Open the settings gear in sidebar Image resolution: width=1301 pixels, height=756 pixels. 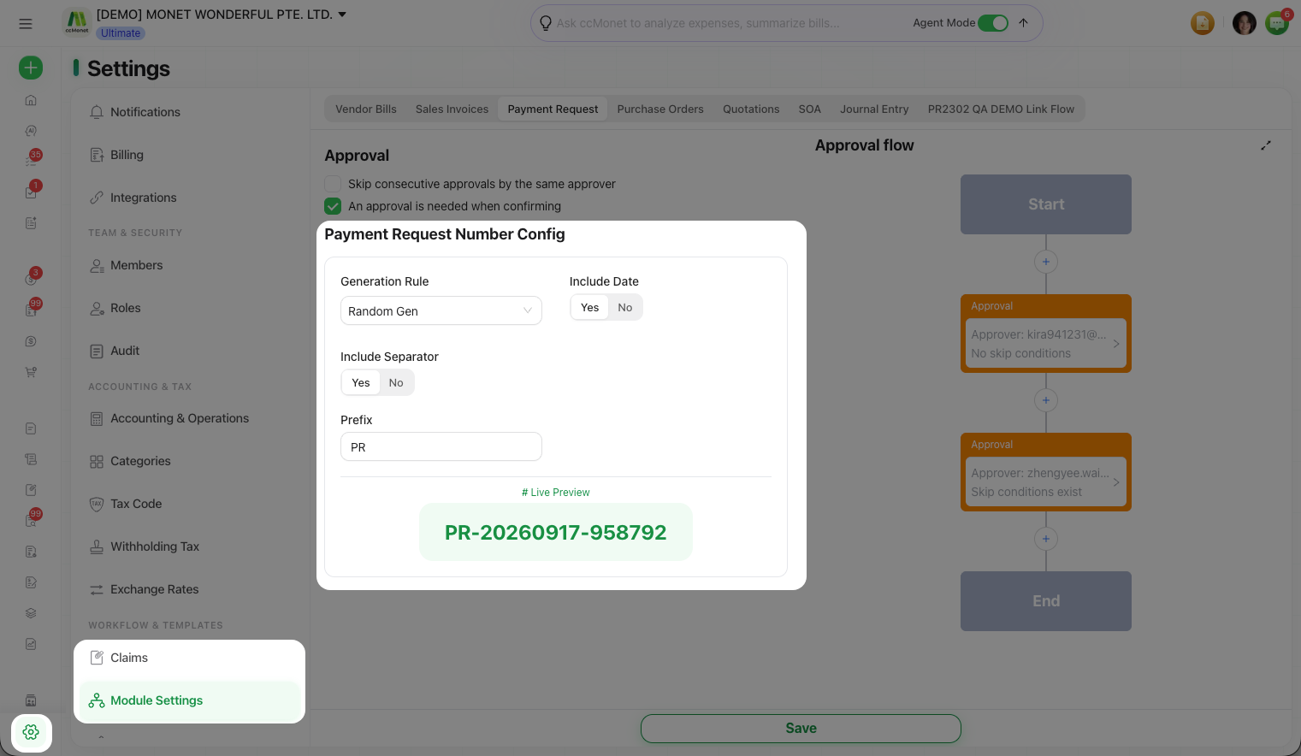coord(31,732)
